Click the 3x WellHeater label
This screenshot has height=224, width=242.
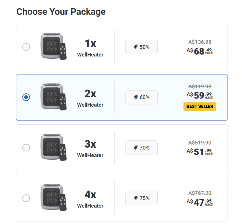tap(90, 149)
